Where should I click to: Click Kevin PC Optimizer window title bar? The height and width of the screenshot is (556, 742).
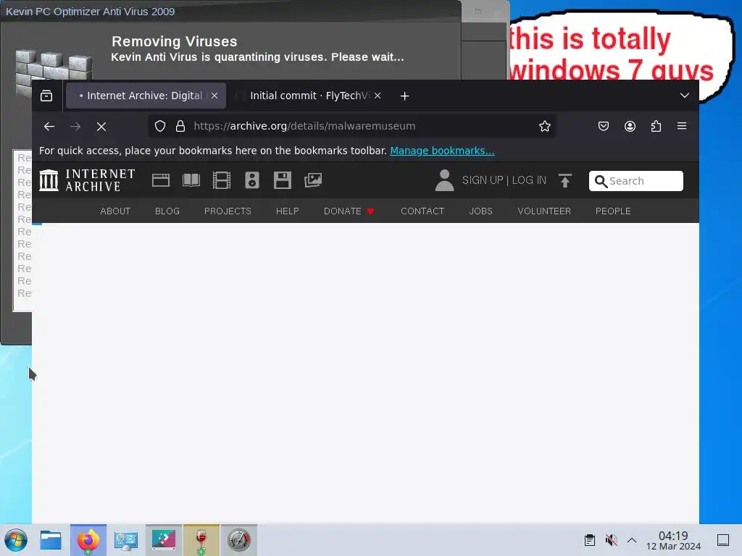pos(230,12)
